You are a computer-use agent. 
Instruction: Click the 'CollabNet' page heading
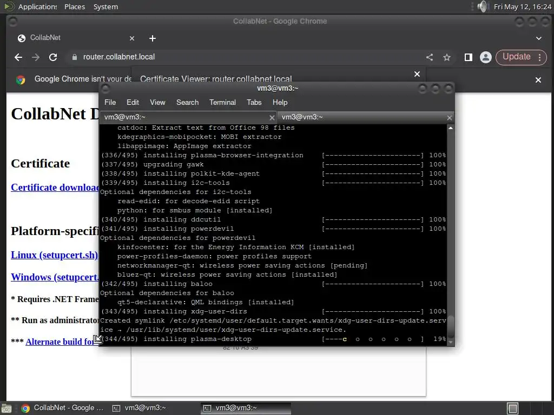[x=55, y=114]
